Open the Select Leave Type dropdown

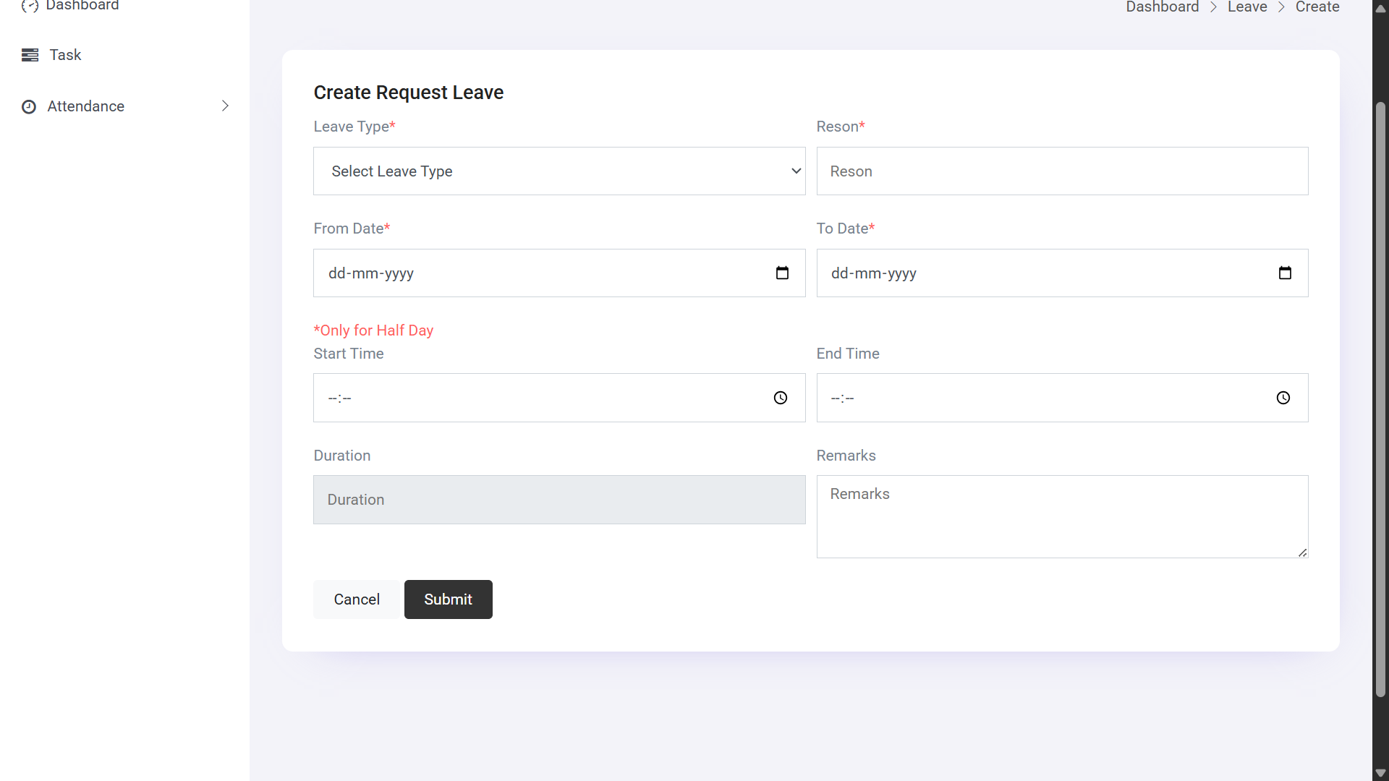(559, 171)
